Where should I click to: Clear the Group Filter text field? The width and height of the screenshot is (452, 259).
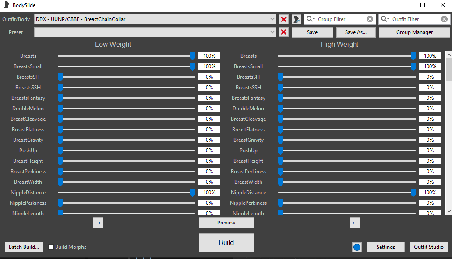click(370, 19)
